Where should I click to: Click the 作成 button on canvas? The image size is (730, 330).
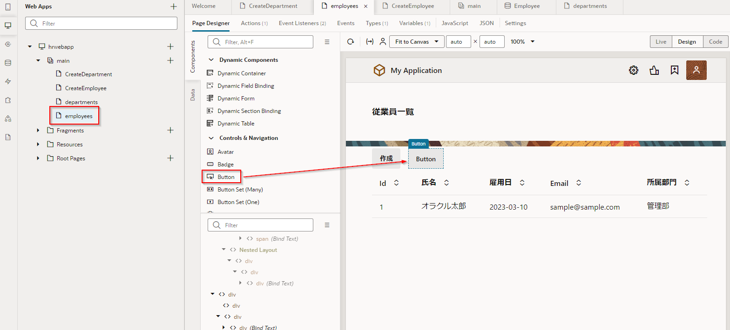(x=386, y=158)
